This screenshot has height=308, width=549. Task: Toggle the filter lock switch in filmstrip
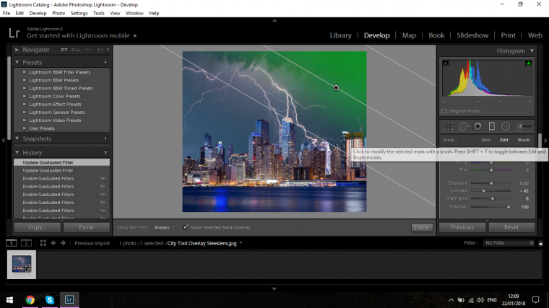(540, 243)
